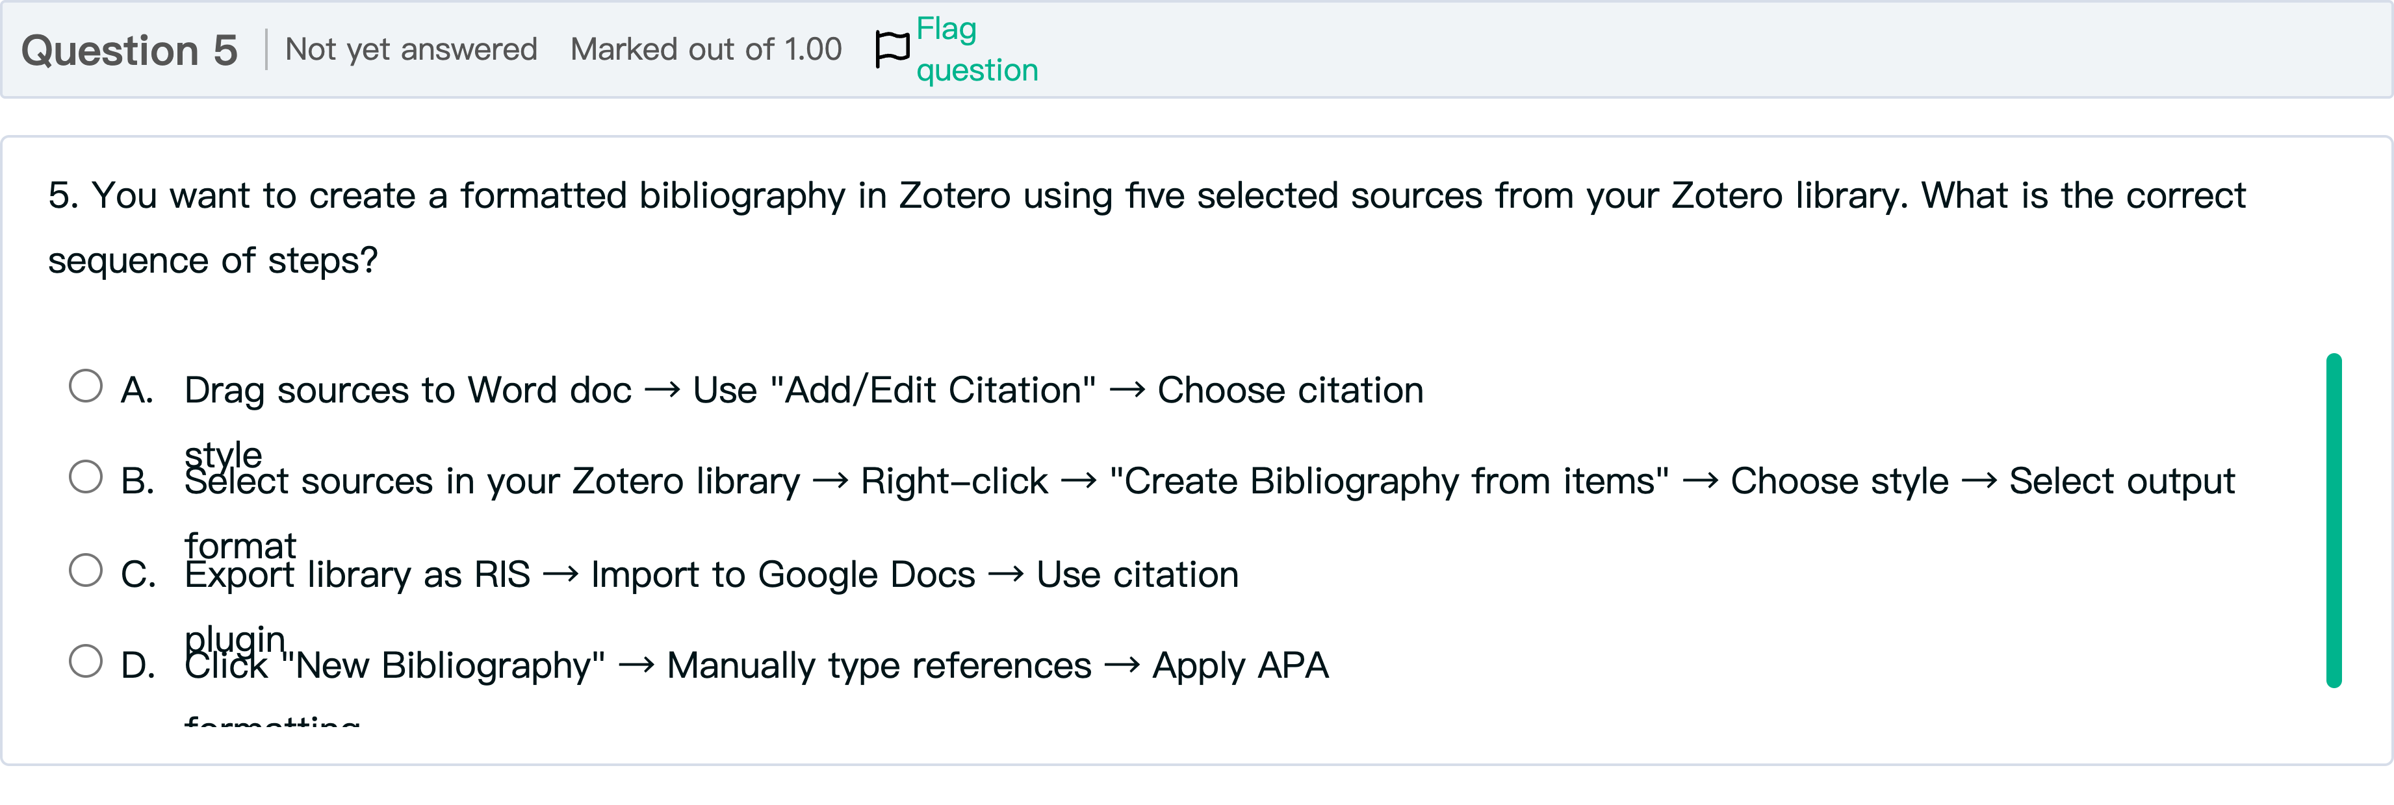Viewport: 2394px width, 805px height.
Task: Select radio button for option A
Action: [x=86, y=386]
